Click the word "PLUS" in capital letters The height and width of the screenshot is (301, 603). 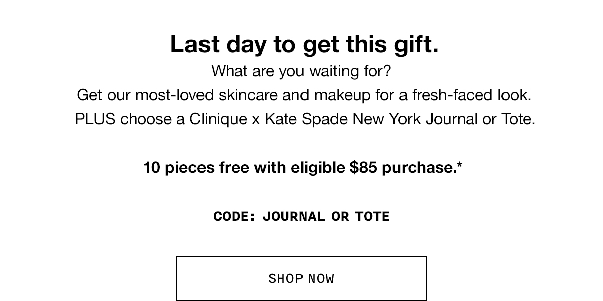(x=96, y=119)
